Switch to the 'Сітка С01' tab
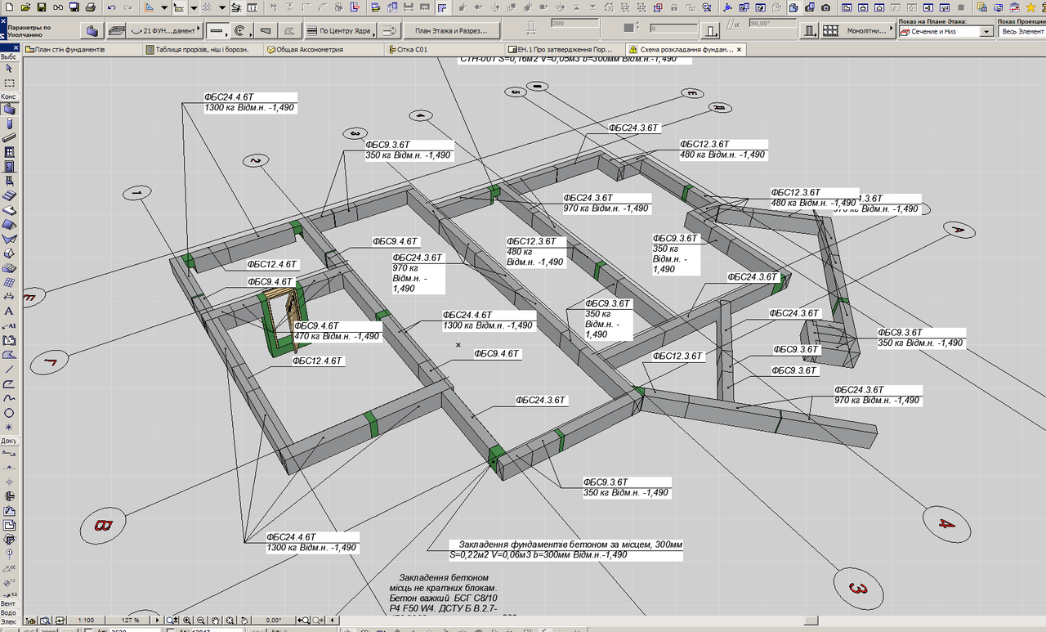Image resolution: width=1046 pixels, height=632 pixels. [x=442, y=49]
